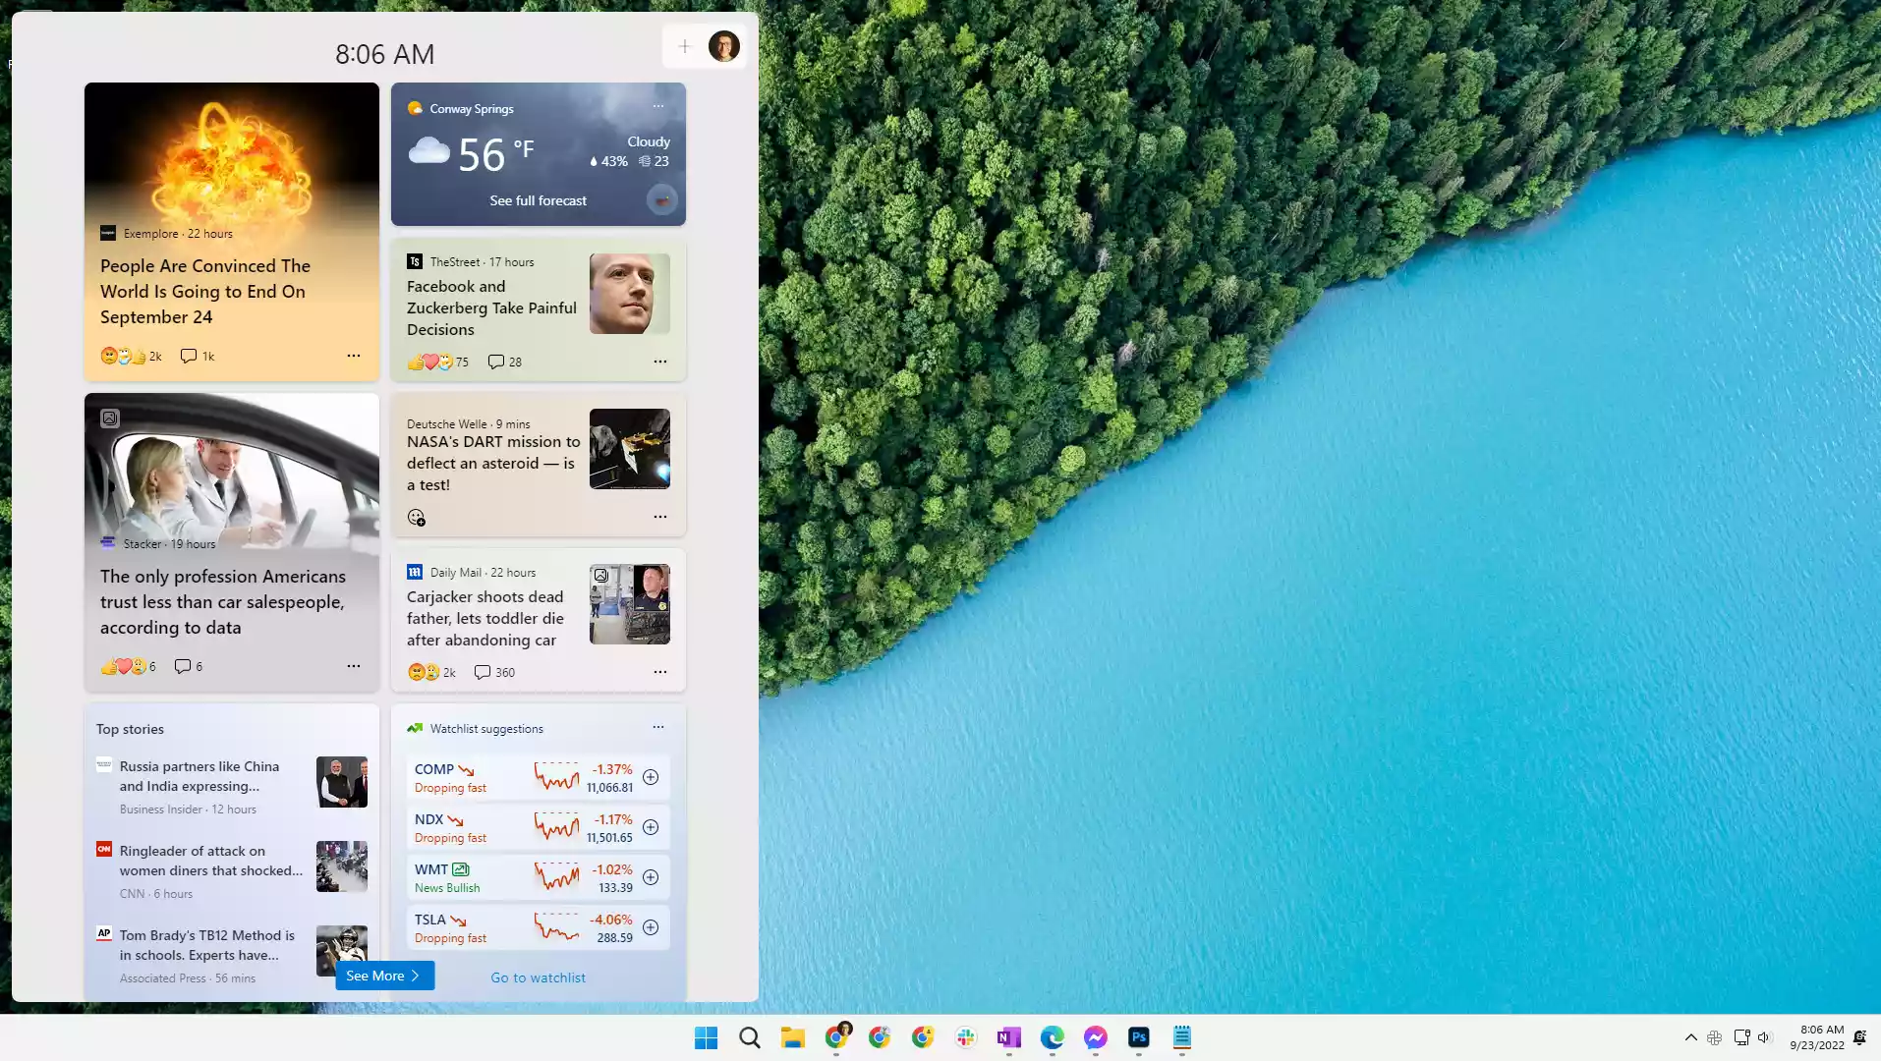Add TSLA to the watchlist

point(651,927)
